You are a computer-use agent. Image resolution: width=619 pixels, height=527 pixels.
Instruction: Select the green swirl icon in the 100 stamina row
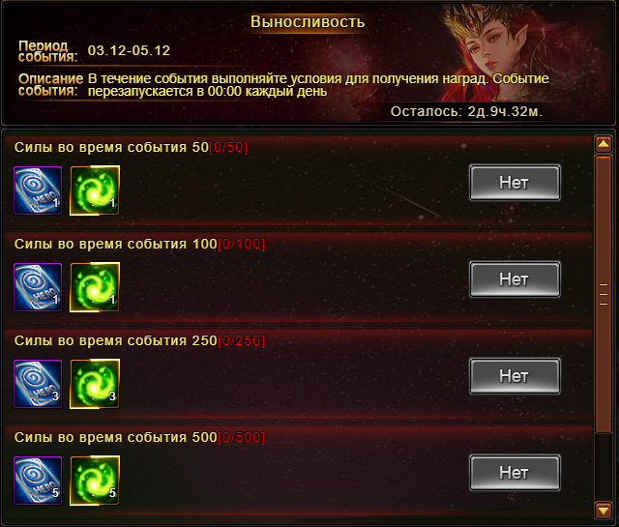(x=95, y=287)
